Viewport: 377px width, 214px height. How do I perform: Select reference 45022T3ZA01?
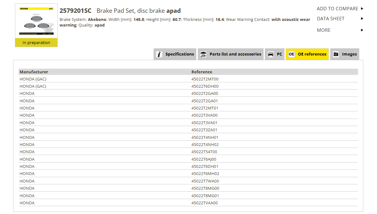(x=204, y=130)
